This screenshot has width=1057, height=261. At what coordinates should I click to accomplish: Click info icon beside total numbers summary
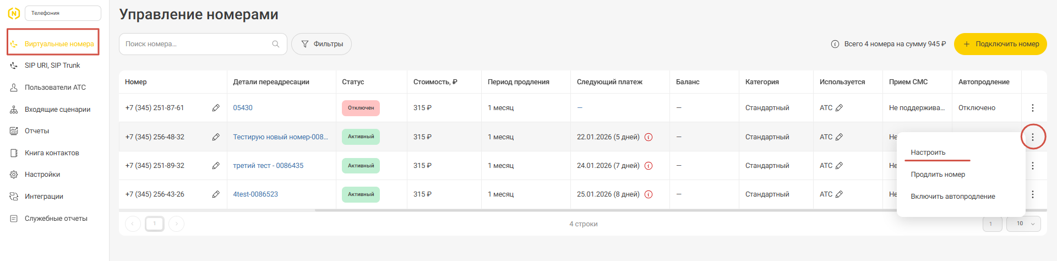(835, 44)
